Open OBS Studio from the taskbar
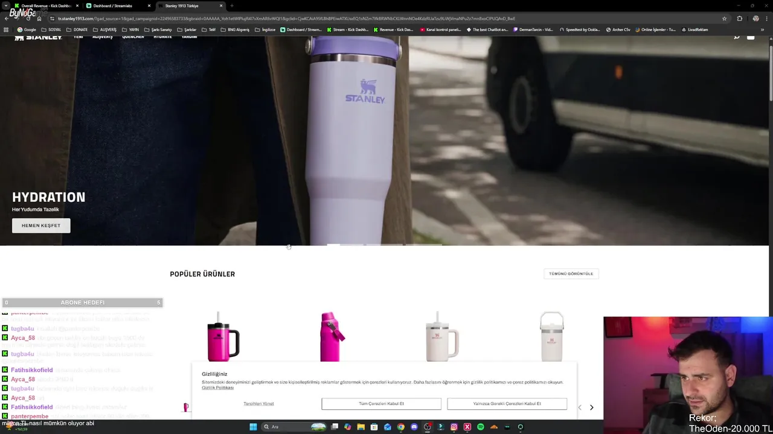 coord(428,427)
